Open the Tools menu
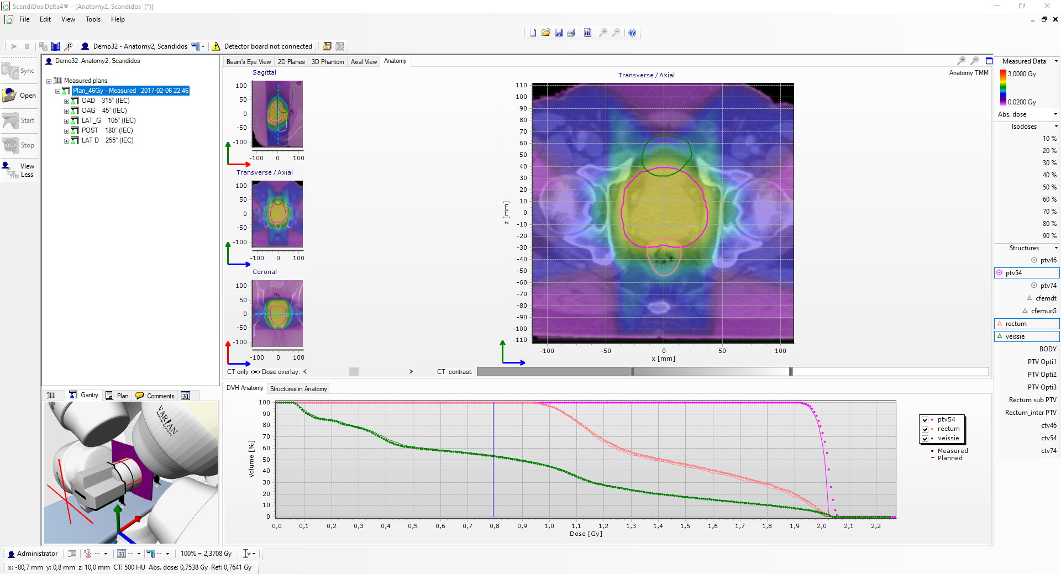This screenshot has width=1061, height=574. pyautogui.click(x=93, y=19)
